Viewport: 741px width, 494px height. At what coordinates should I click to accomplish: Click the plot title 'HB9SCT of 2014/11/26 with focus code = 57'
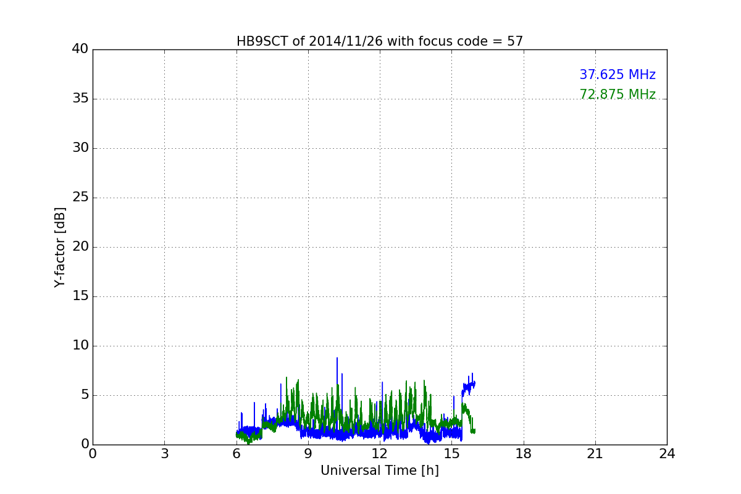(x=380, y=41)
